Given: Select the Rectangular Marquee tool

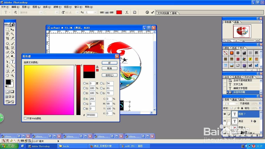Looking at the screenshot, I should pos(7,30).
